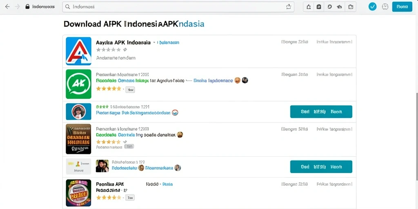Focus the Indonesi search input field
418x209 pixels.
(178, 7)
